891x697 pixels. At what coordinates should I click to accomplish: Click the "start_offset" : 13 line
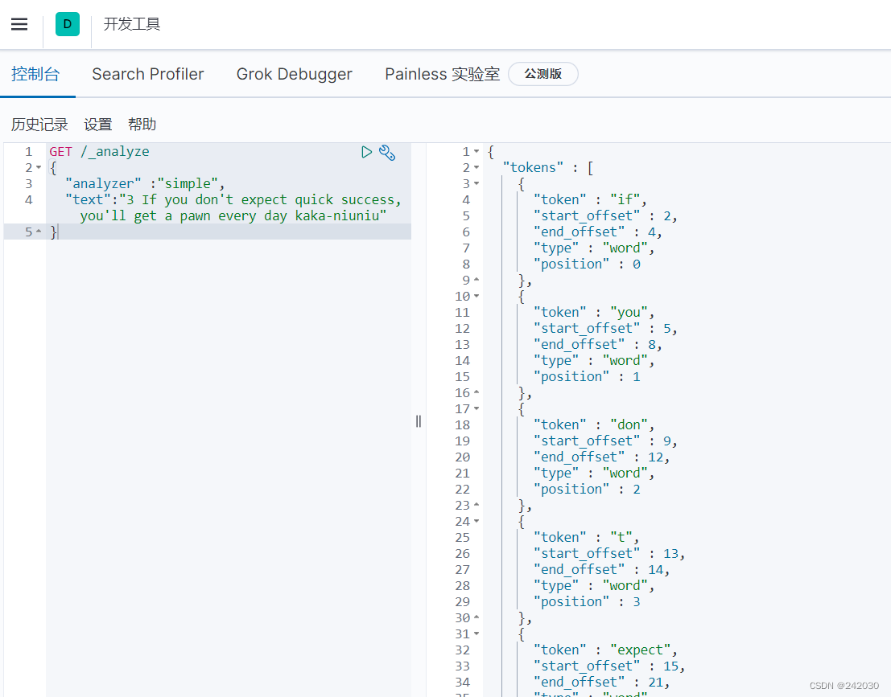point(609,553)
